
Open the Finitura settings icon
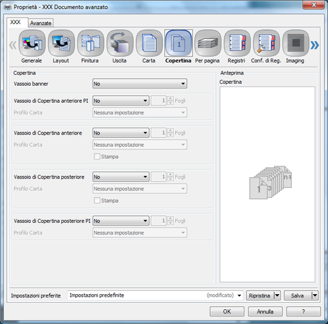click(x=91, y=43)
